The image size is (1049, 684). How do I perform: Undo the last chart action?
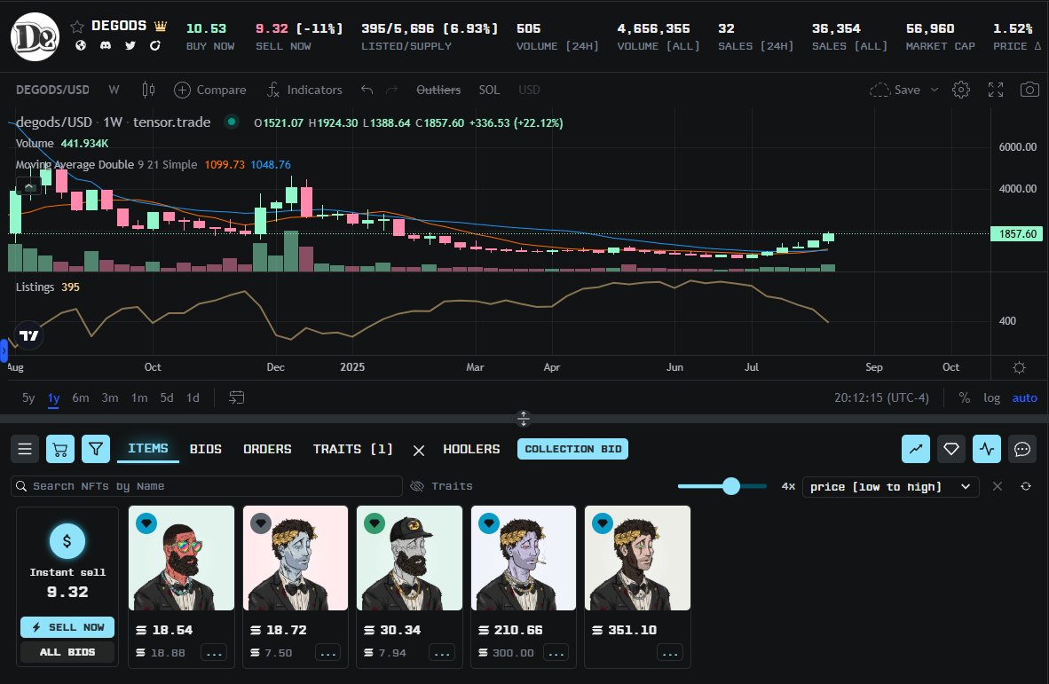coord(367,90)
